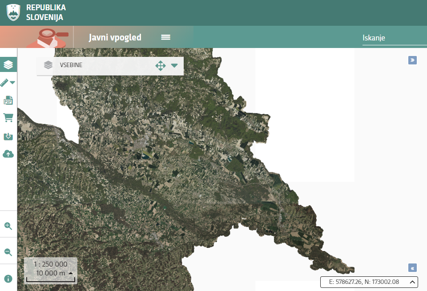427x291 pixels.
Task: Click the Javni vpogled title
Action: point(115,37)
